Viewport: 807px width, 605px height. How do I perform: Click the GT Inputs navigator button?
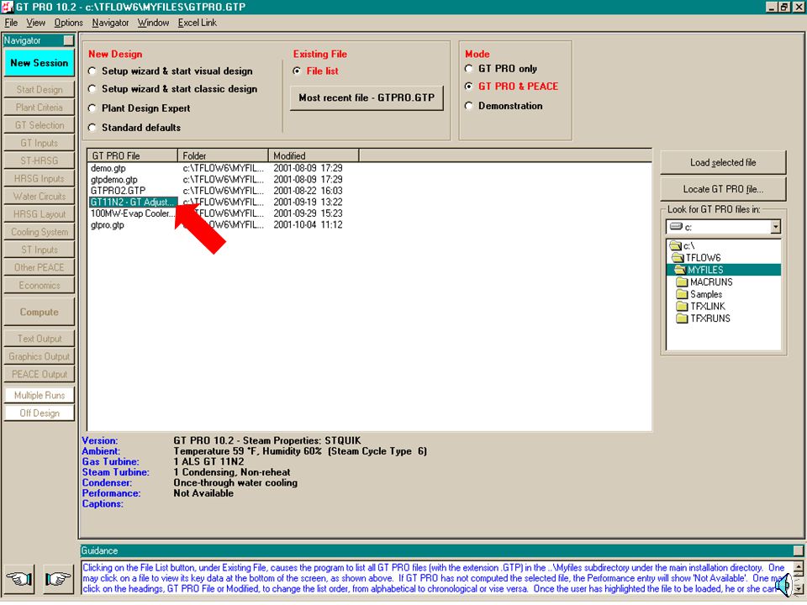click(40, 143)
